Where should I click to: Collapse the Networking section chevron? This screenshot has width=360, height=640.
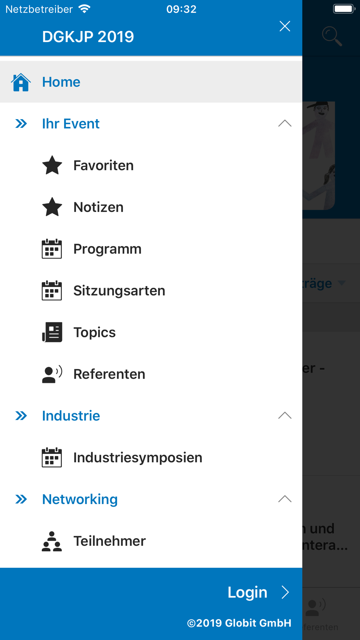(x=285, y=499)
